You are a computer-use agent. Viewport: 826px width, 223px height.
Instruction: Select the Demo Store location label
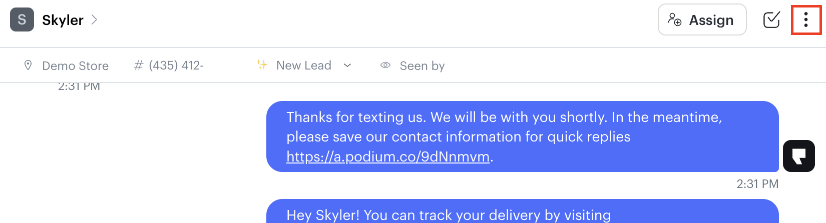[x=75, y=65]
